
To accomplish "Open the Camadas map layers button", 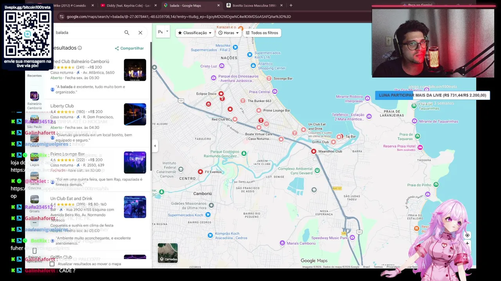I will pos(168,253).
